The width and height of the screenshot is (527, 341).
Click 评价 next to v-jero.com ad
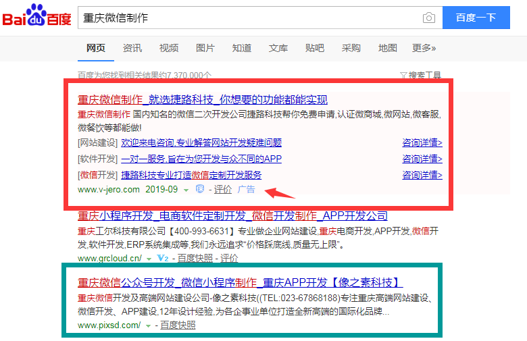[x=223, y=190]
